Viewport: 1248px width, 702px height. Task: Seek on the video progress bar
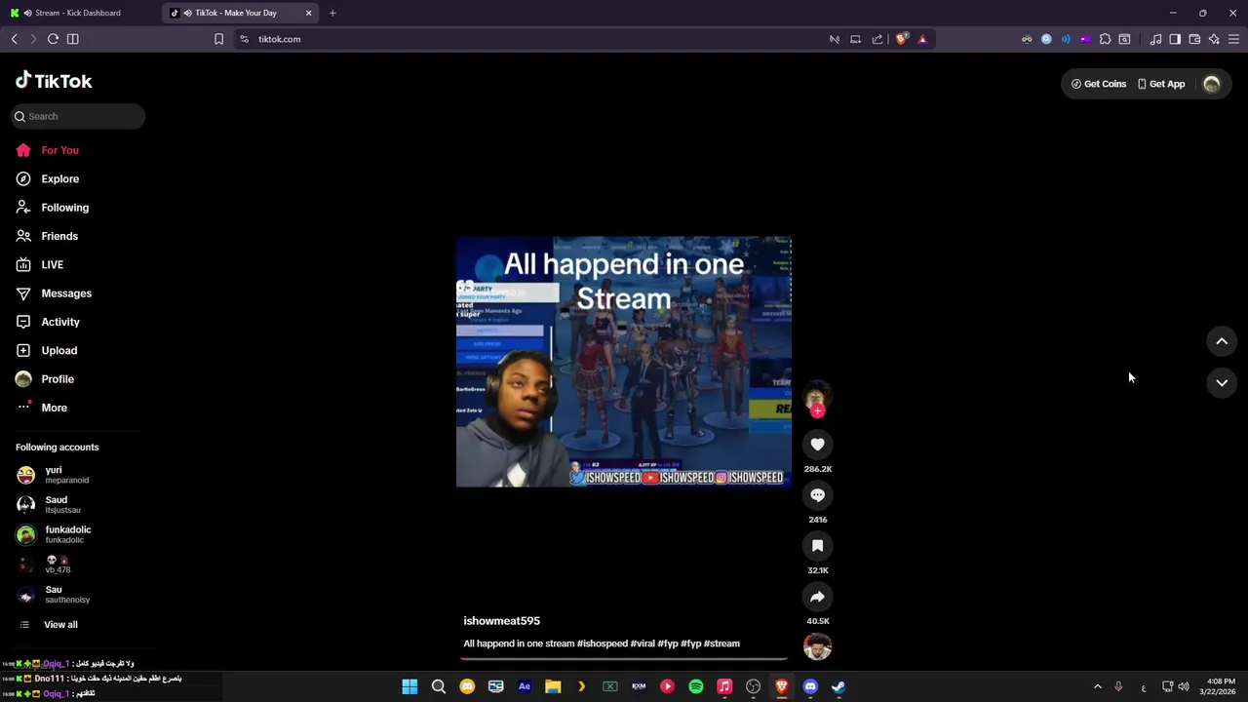coord(624,658)
